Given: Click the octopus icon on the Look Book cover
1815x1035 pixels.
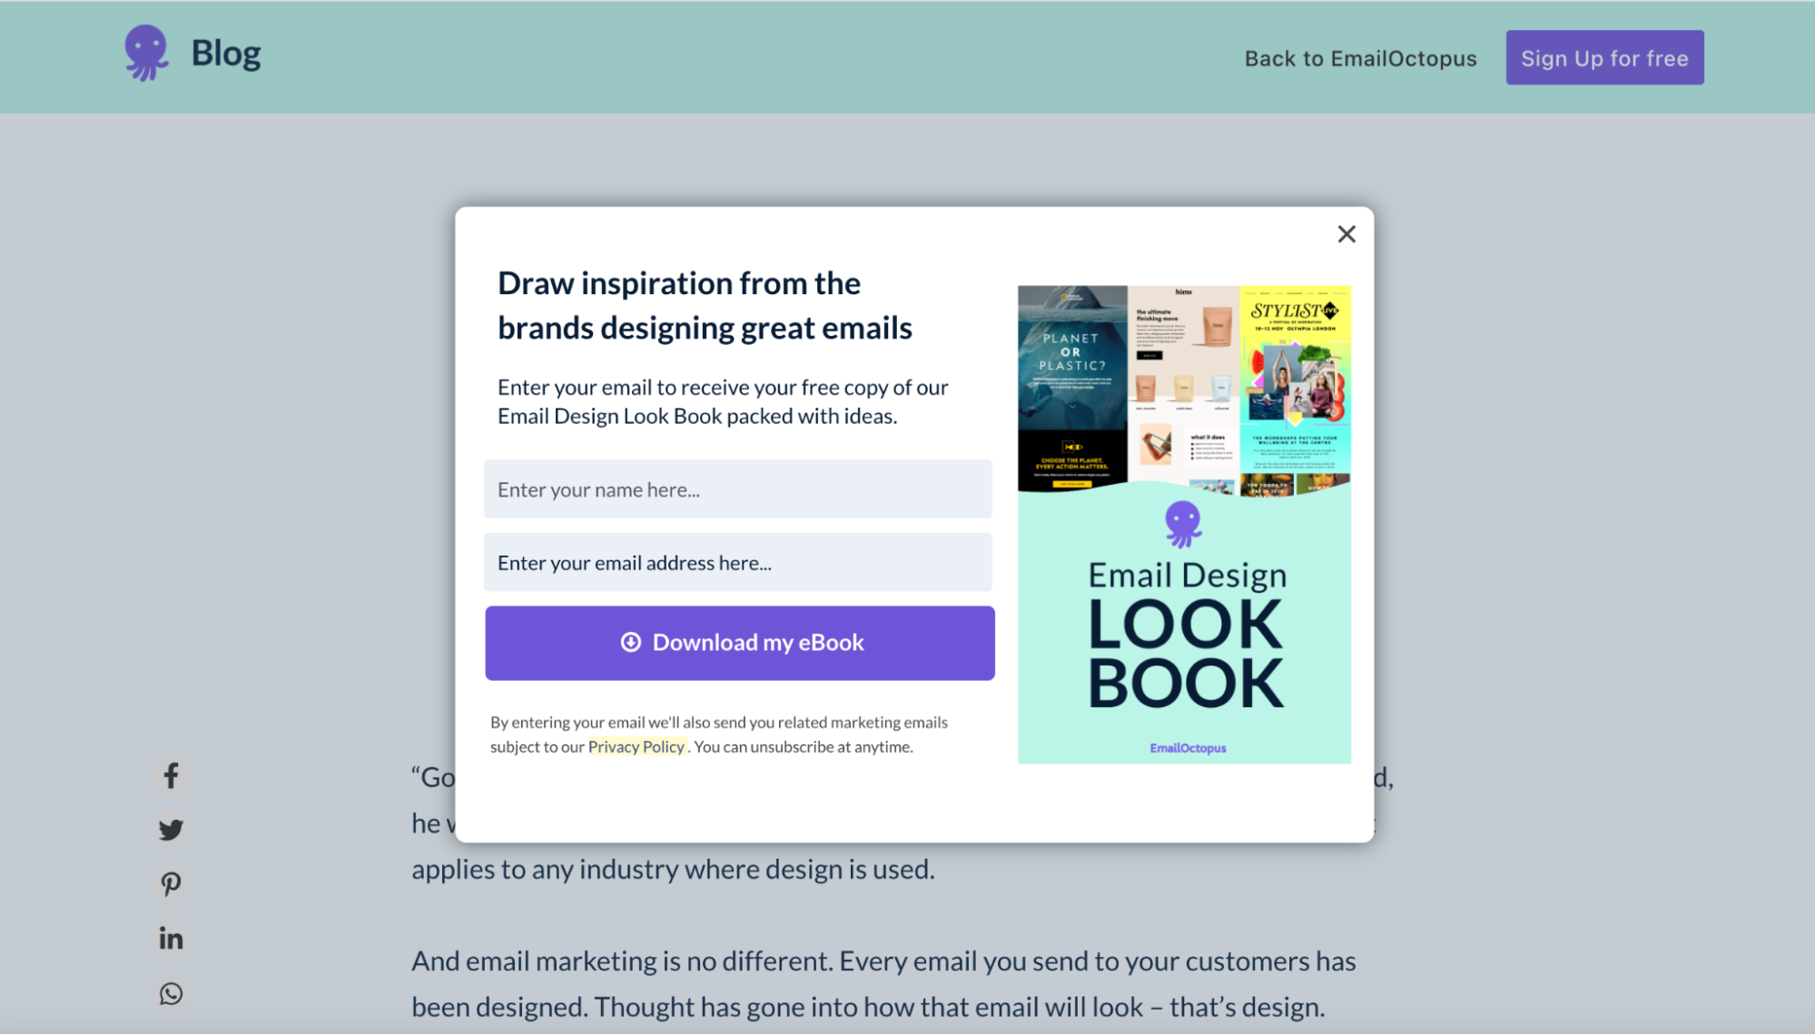Looking at the screenshot, I should pyautogui.click(x=1184, y=524).
